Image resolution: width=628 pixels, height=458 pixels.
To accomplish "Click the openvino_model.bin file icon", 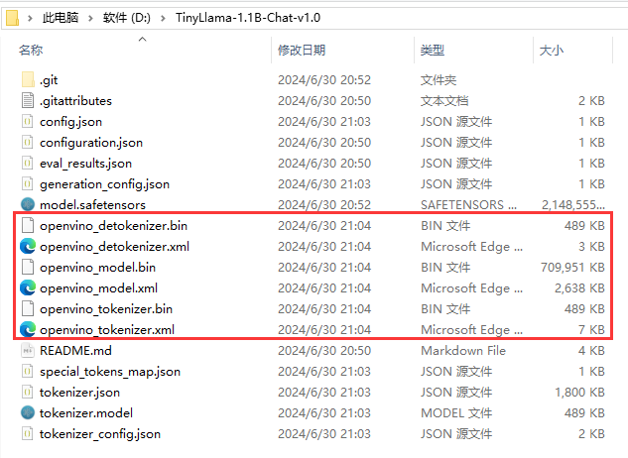I will tap(27, 267).
